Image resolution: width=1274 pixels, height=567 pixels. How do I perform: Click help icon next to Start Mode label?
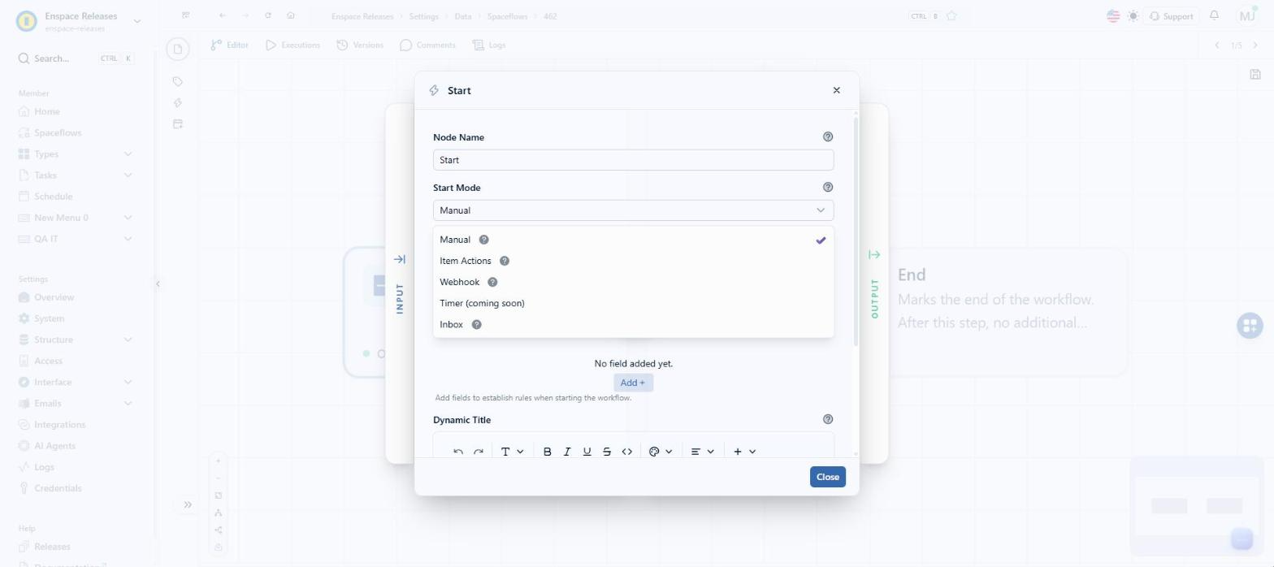click(828, 188)
